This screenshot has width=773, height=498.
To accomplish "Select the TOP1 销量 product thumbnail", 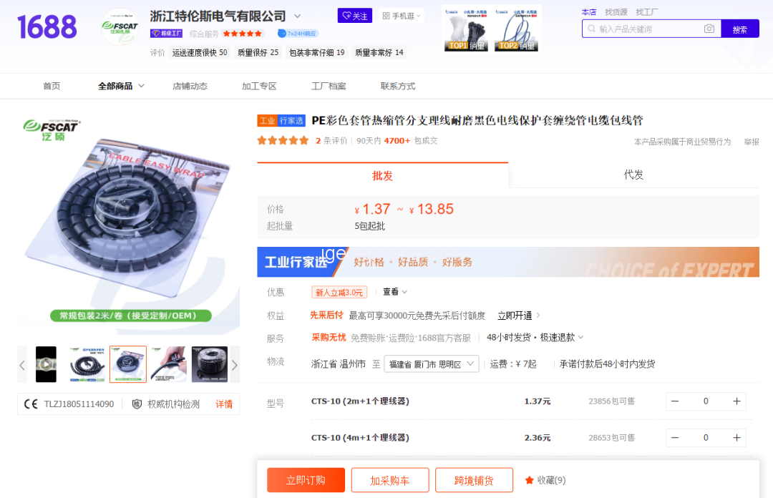I will coord(466,29).
